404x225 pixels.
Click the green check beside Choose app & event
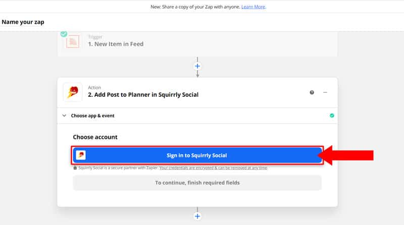[x=332, y=116]
